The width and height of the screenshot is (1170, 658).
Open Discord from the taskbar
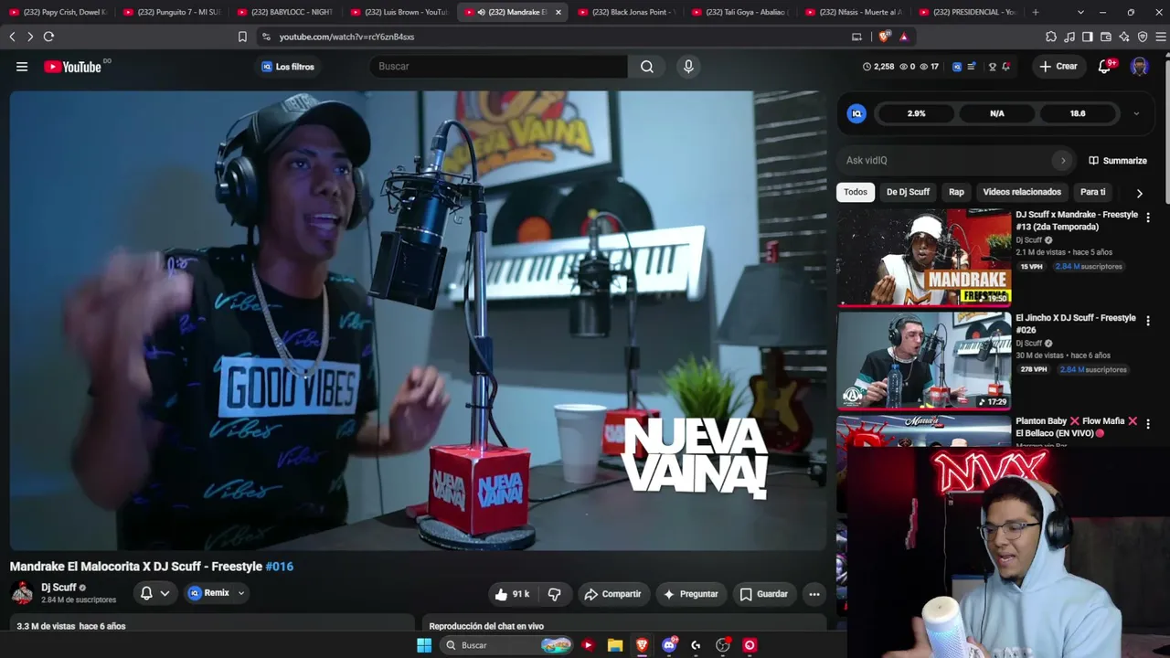click(x=669, y=645)
